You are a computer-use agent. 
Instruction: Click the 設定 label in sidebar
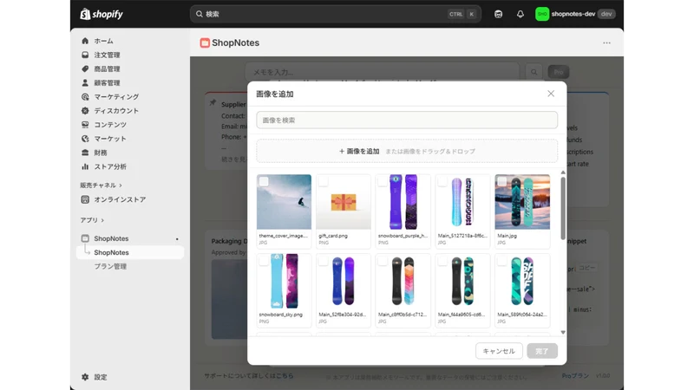[101, 377]
